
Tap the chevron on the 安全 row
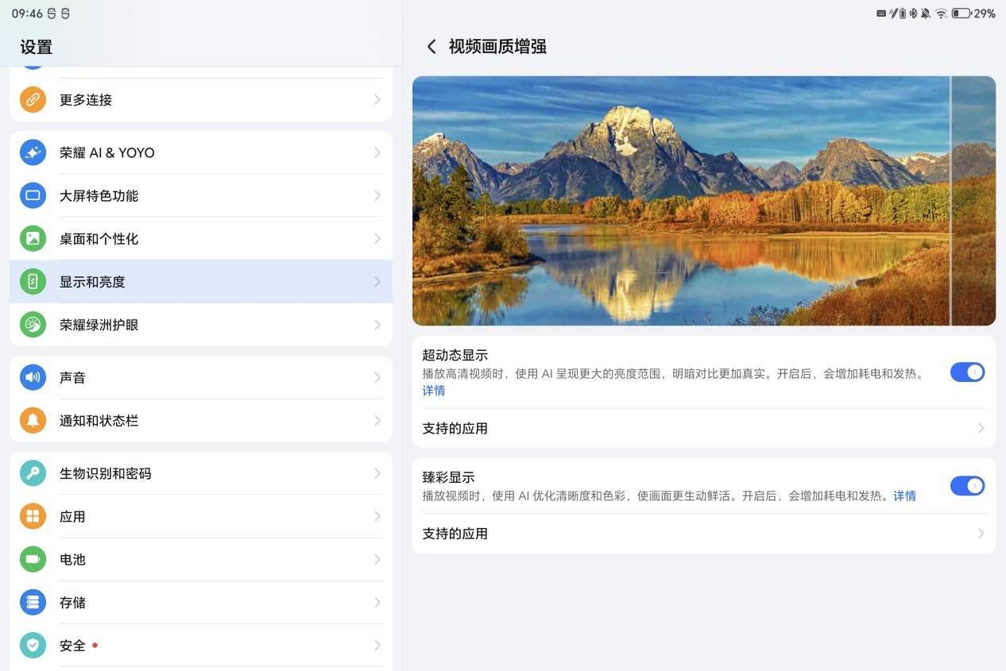pyautogui.click(x=377, y=645)
